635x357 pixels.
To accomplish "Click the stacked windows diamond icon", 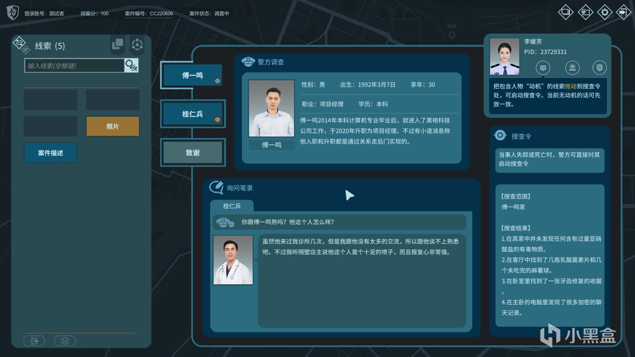I will 566,13.
